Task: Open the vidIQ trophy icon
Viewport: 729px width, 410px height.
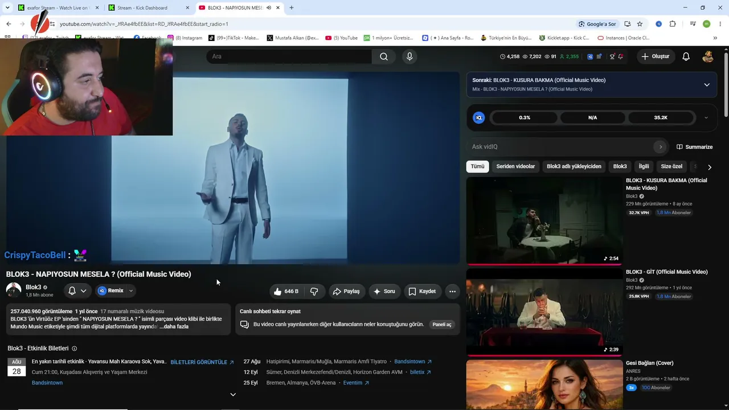Action: [x=612, y=56]
